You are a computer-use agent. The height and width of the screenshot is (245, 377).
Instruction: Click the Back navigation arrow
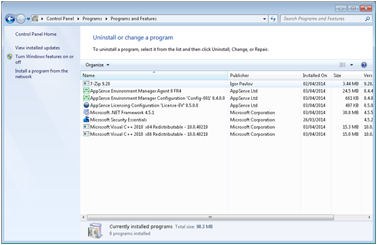[10, 19]
